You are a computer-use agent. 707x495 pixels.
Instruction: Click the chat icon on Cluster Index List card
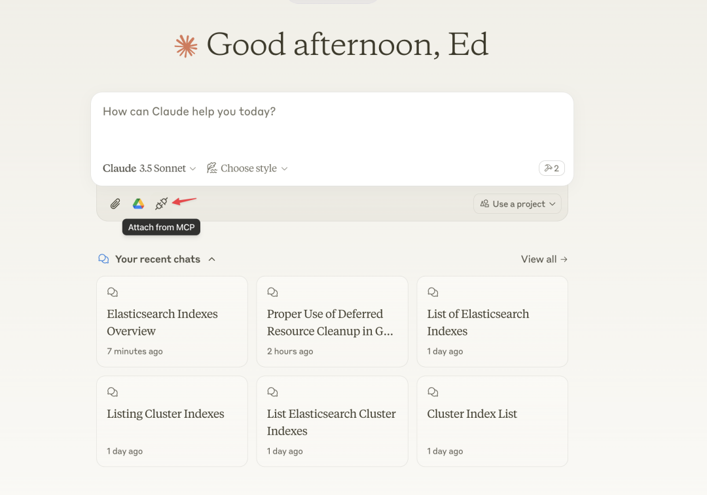[433, 392]
